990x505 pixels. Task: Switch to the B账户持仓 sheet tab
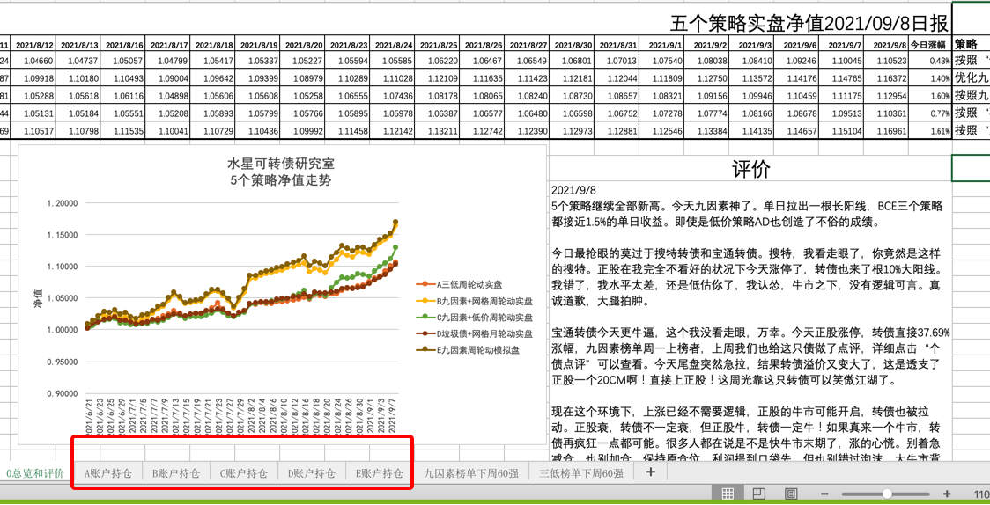pyautogui.click(x=176, y=472)
